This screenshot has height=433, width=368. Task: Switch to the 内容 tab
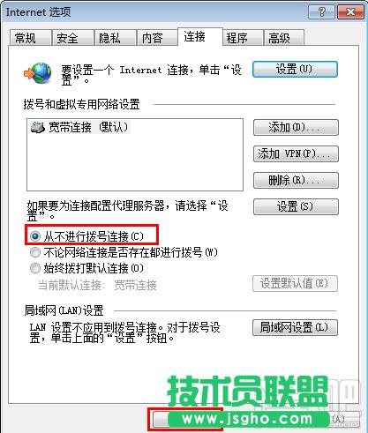(x=157, y=38)
